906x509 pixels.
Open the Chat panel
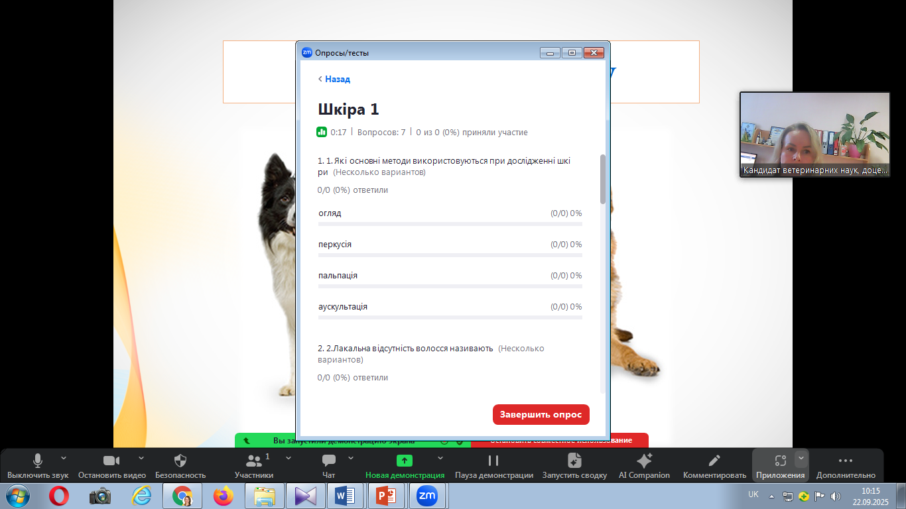[x=329, y=465]
